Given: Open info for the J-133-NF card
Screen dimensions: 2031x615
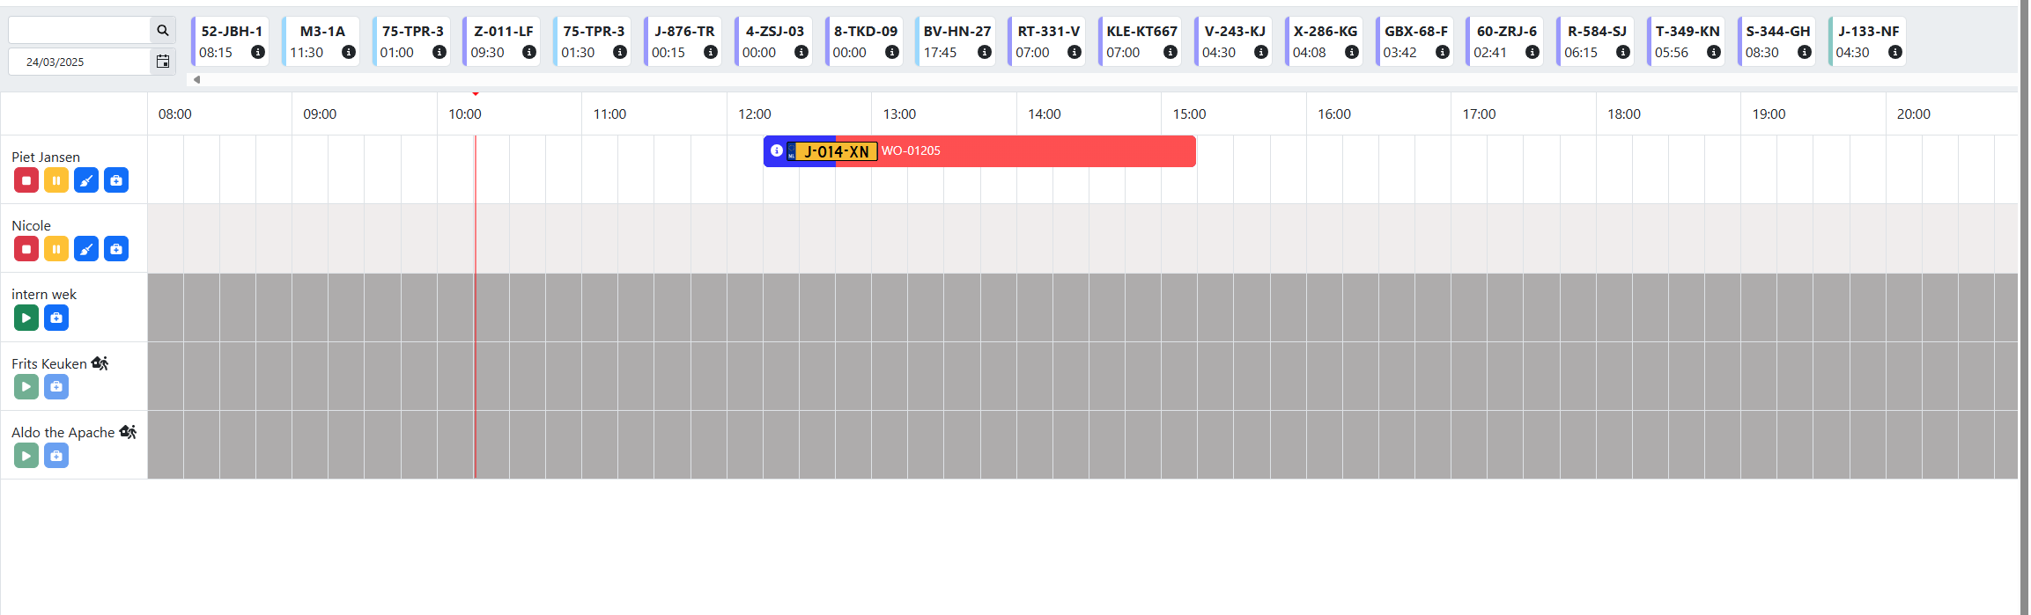Looking at the screenshot, I should click(x=1894, y=52).
